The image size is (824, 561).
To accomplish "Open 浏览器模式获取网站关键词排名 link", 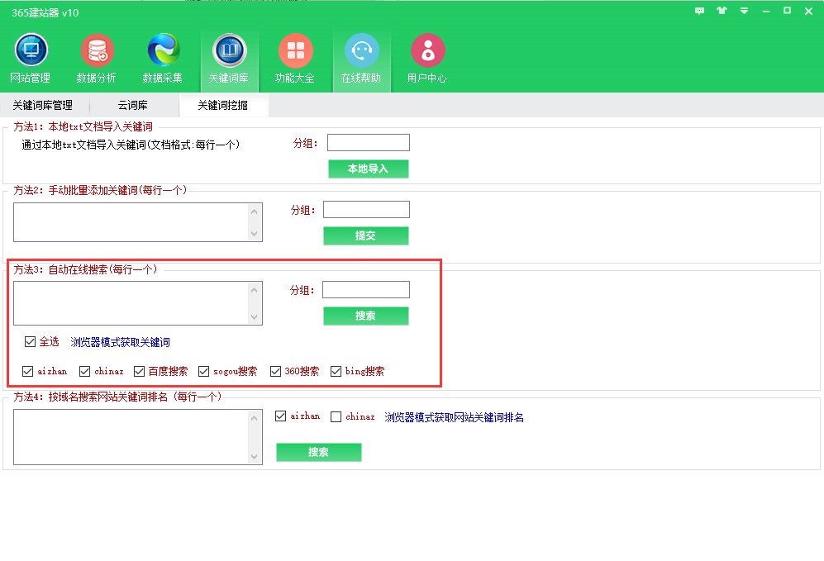I will pyautogui.click(x=454, y=417).
